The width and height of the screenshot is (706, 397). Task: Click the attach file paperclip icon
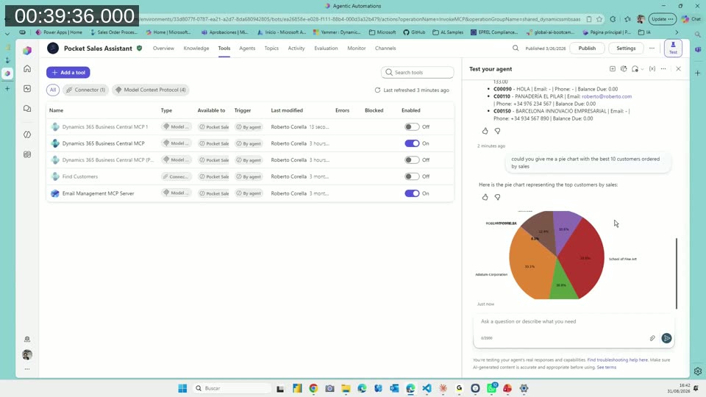[652, 338]
